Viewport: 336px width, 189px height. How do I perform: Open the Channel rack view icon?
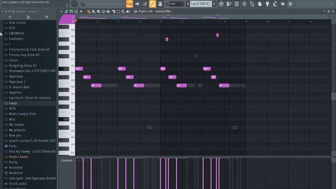pyautogui.click(x=237, y=4)
